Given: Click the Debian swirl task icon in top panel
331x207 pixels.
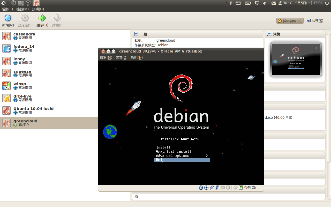Looking at the screenshot, I should [x=37, y=3].
